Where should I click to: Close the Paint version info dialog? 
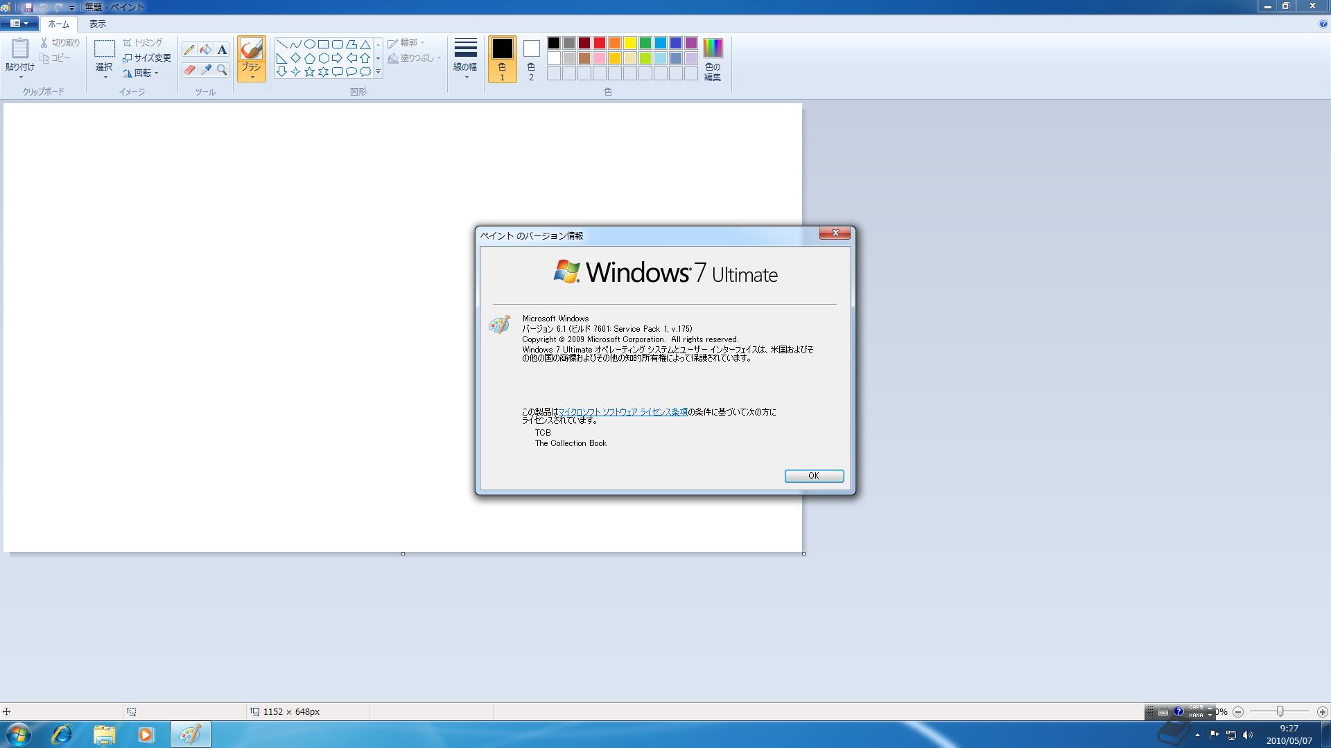[x=835, y=233]
